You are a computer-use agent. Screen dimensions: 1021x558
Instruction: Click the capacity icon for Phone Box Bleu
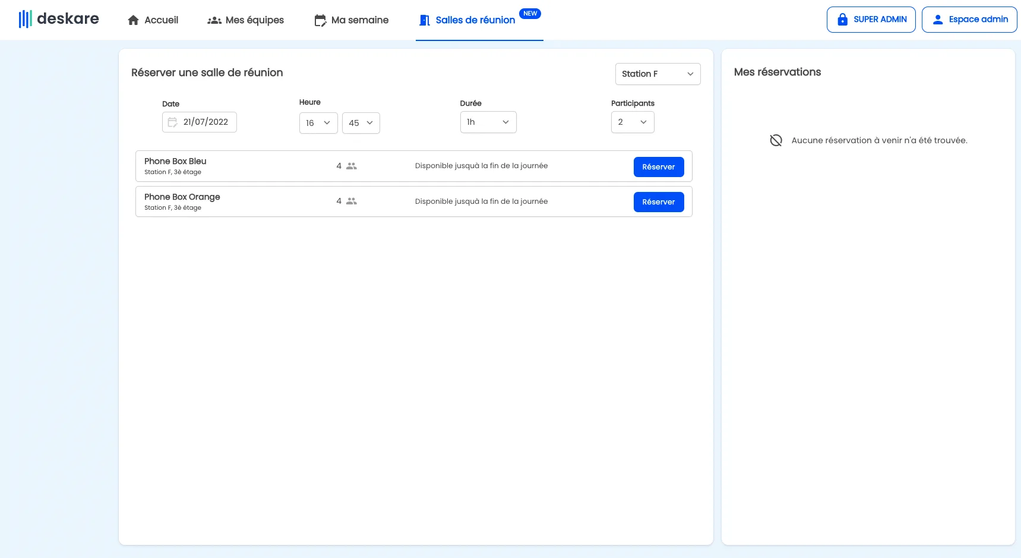(352, 166)
